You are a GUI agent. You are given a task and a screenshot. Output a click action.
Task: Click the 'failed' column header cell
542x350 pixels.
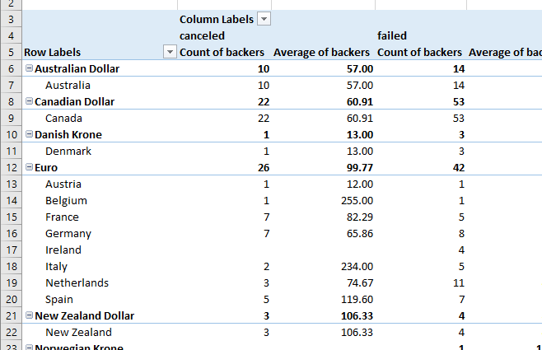pyautogui.click(x=392, y=35)
